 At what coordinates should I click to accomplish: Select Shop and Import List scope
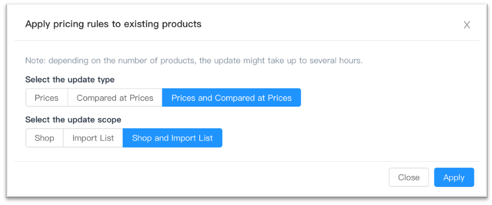pos(172,138)
